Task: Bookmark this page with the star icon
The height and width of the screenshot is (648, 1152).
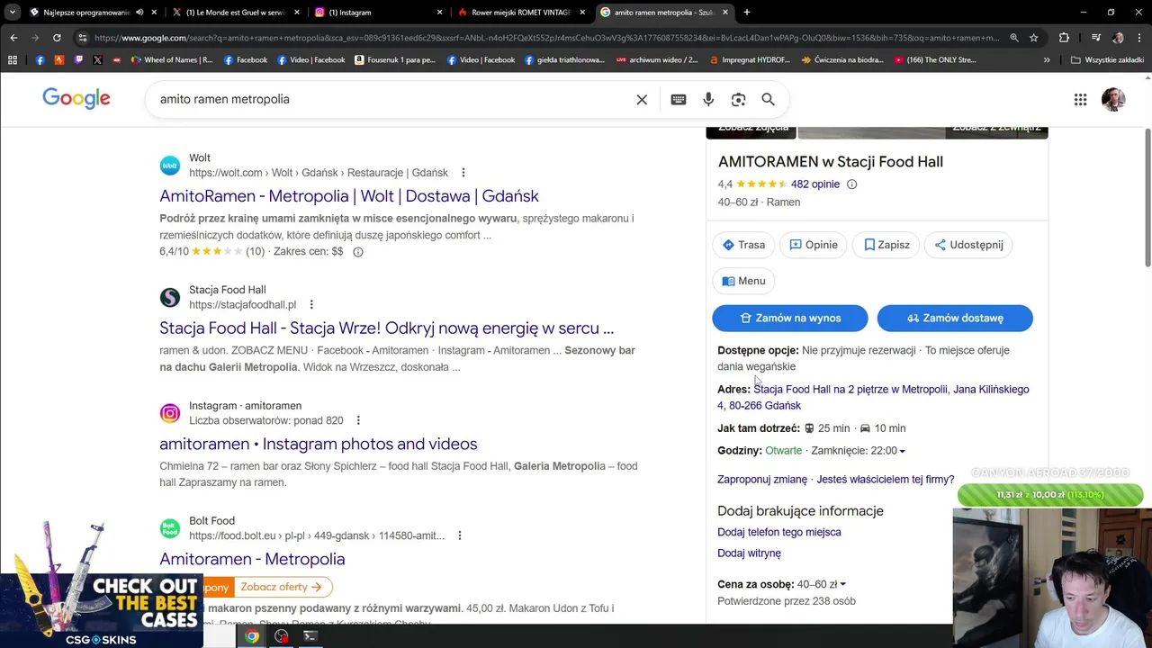Action: click(1034, 38)
